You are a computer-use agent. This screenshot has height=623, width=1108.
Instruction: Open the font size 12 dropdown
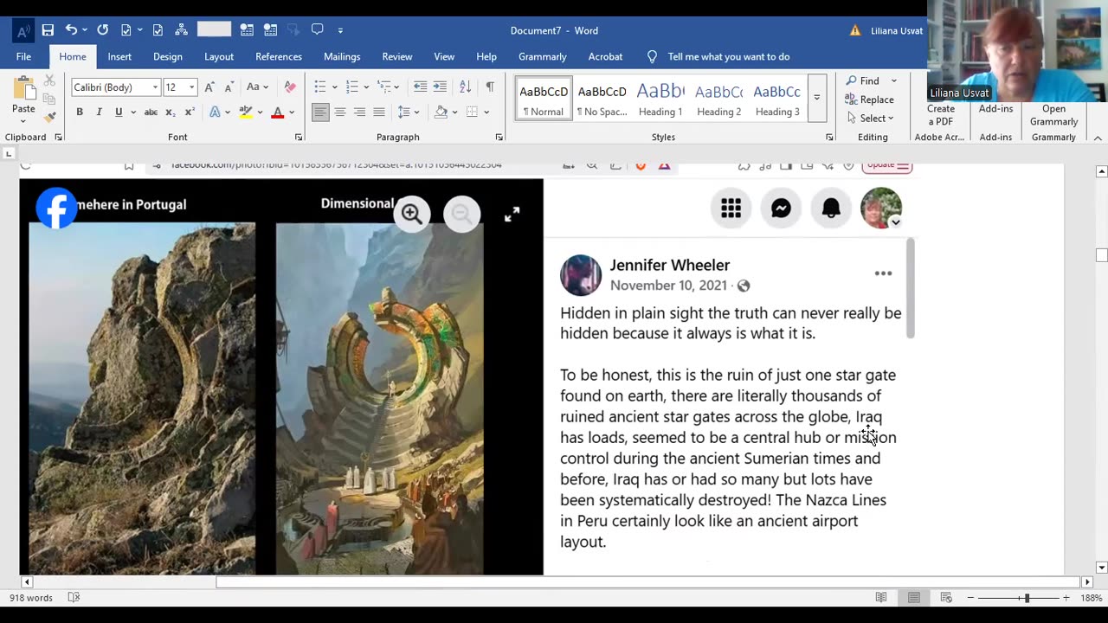pos(191,87)
